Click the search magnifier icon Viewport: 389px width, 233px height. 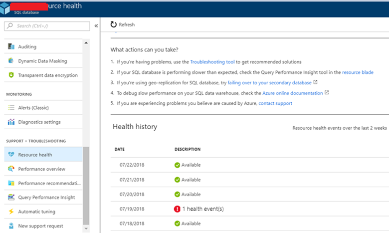point(10,25)
